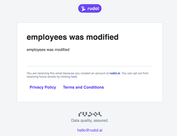Click the gray pixelated rudol footer logo

pyautogui.click(x=90, y=114)
